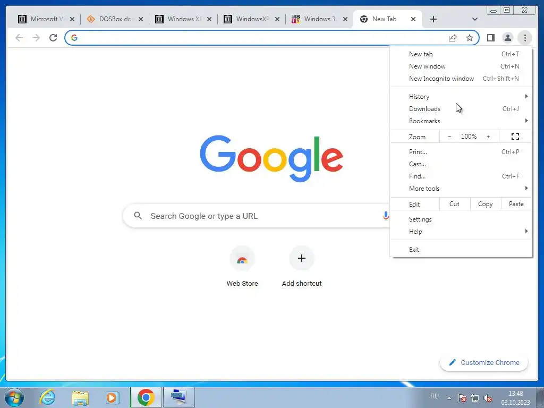Open a new tab with the plus button

pos(433,19)
